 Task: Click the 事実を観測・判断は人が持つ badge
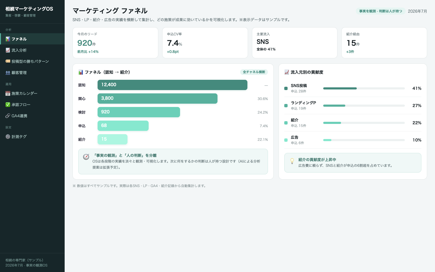pyautogui.click(x=381, y=11)
